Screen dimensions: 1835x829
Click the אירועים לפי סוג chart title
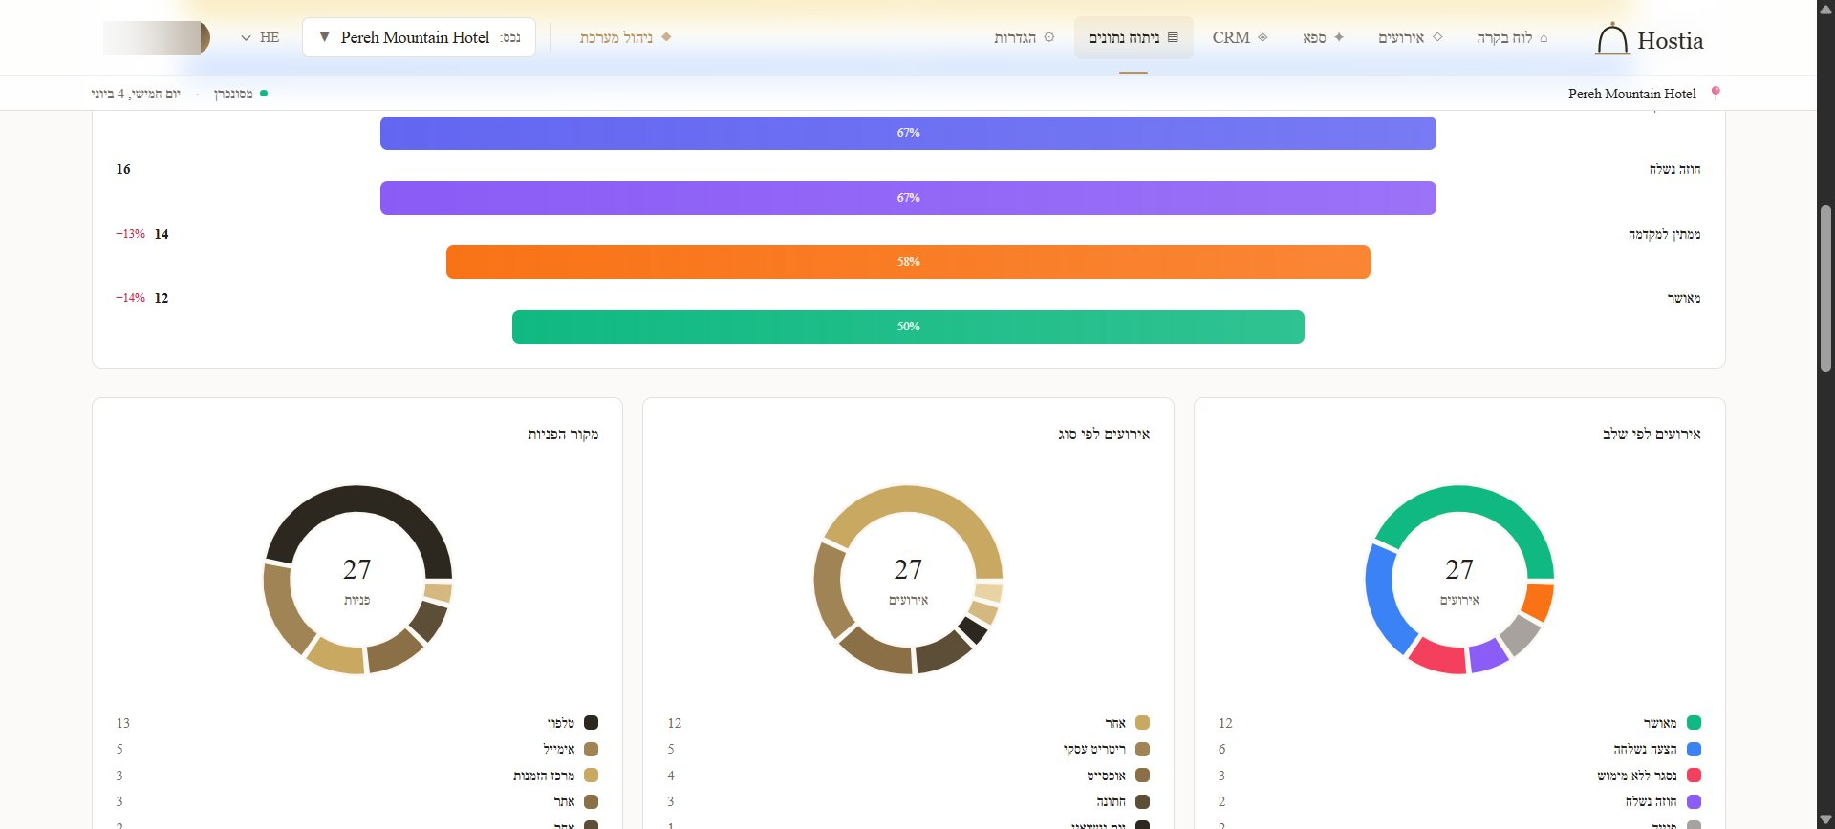click(1104, 435)
